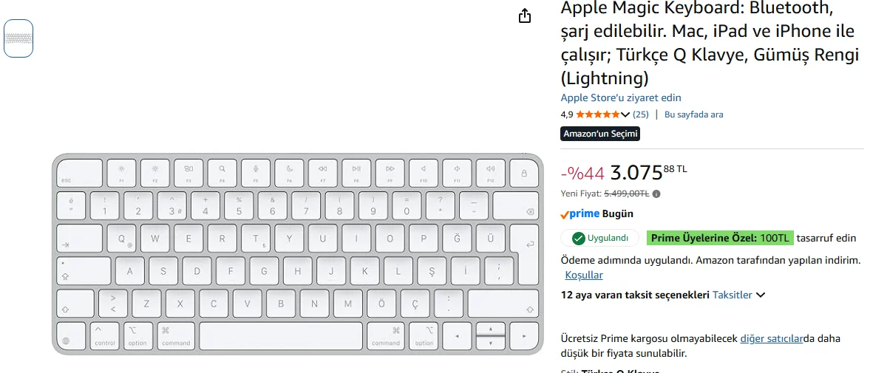Open the main keyboard product image

coord(297,253)
